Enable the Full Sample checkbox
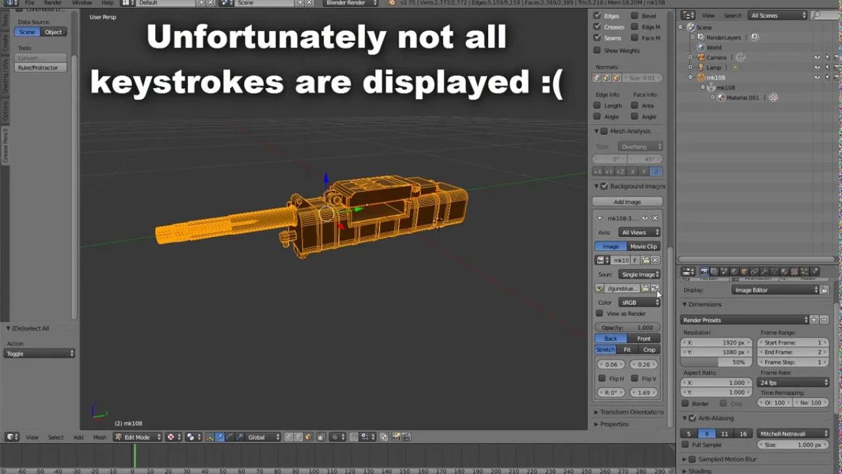The image size is (842, 474). tap(685, 445)
